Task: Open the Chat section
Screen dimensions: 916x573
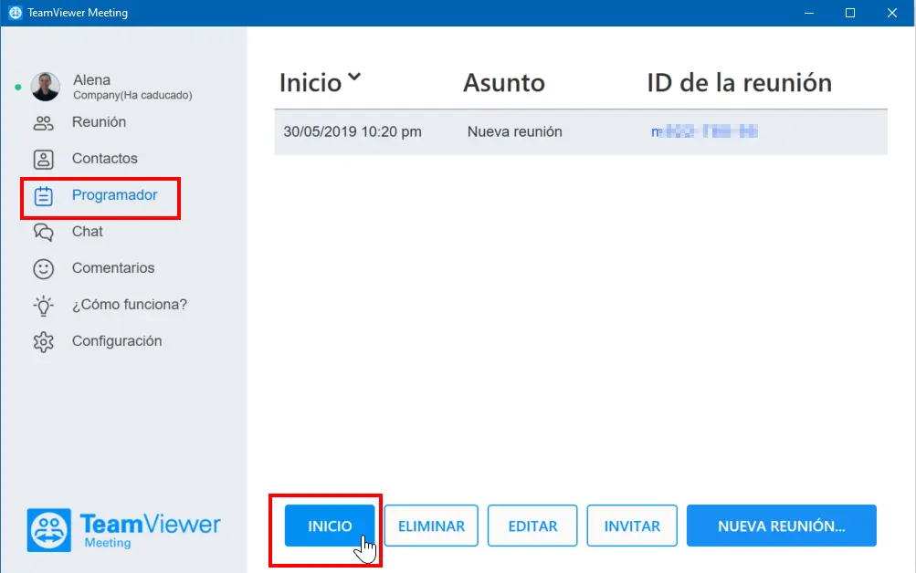Action: pos(87,232)
